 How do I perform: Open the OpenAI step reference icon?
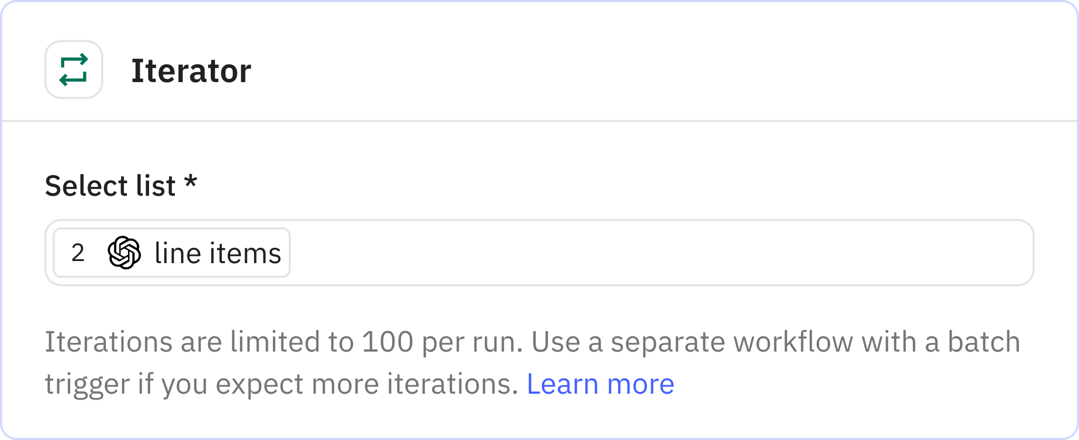[x=123, y=253]
